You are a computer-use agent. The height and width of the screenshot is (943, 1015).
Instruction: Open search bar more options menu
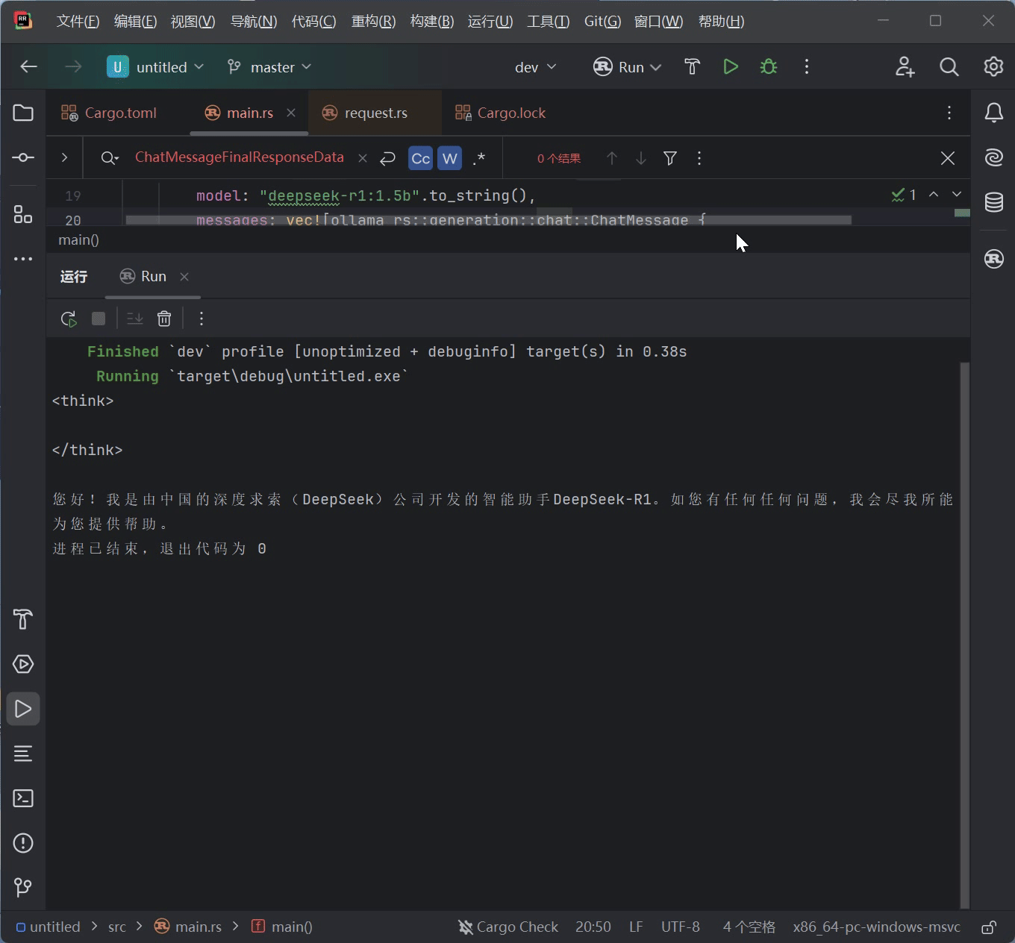click(699, 158)
